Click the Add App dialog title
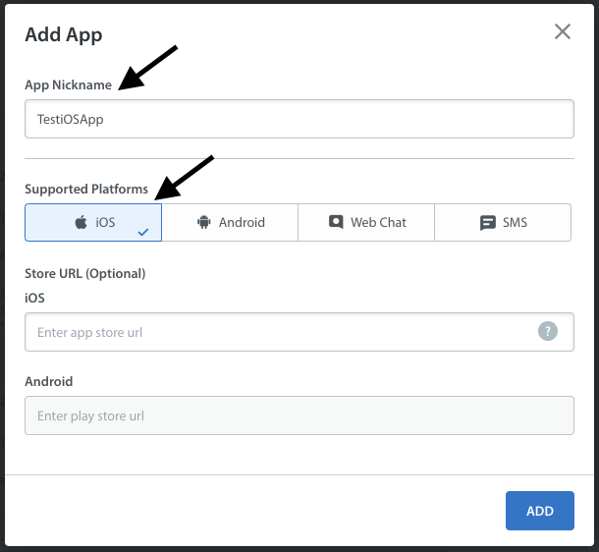The width and height of the screenshot is (599, 552). pos(64,35)
